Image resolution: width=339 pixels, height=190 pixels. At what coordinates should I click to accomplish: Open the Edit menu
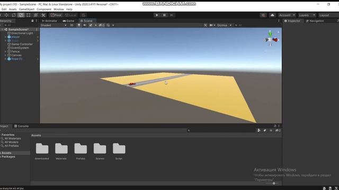[x=4, y=9]
